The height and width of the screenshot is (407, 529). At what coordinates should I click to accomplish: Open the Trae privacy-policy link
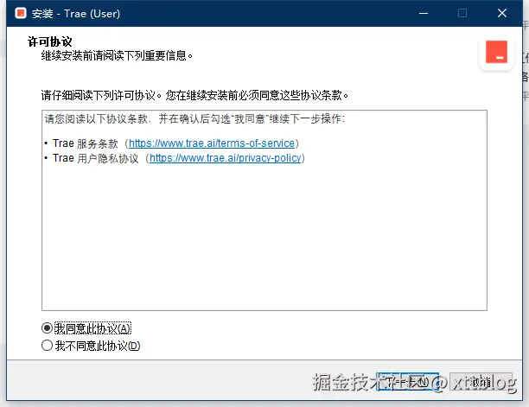point(225,158)
